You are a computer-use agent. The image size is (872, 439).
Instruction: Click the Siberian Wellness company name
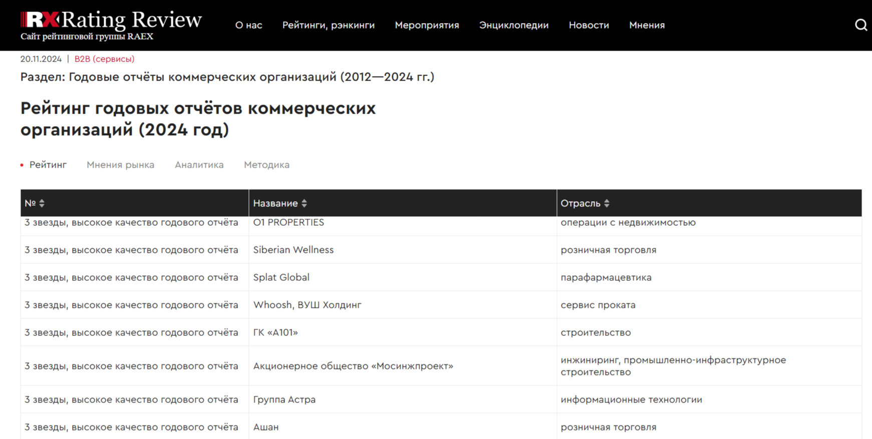click(294, 250)
